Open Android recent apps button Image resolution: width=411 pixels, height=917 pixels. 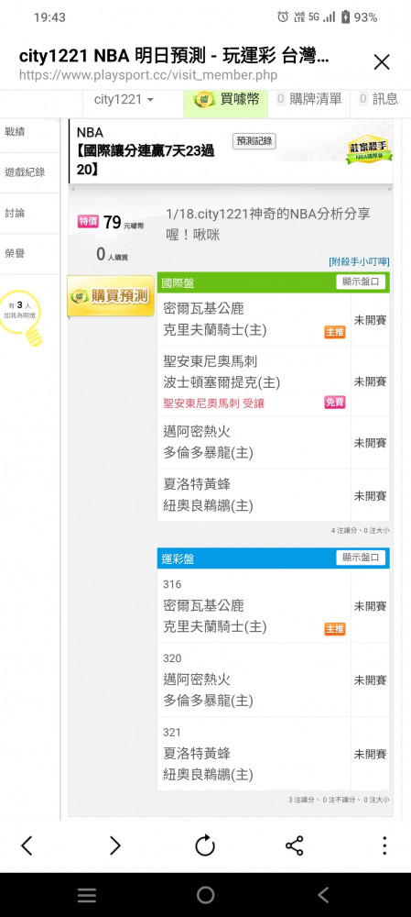tap(87, 895)
